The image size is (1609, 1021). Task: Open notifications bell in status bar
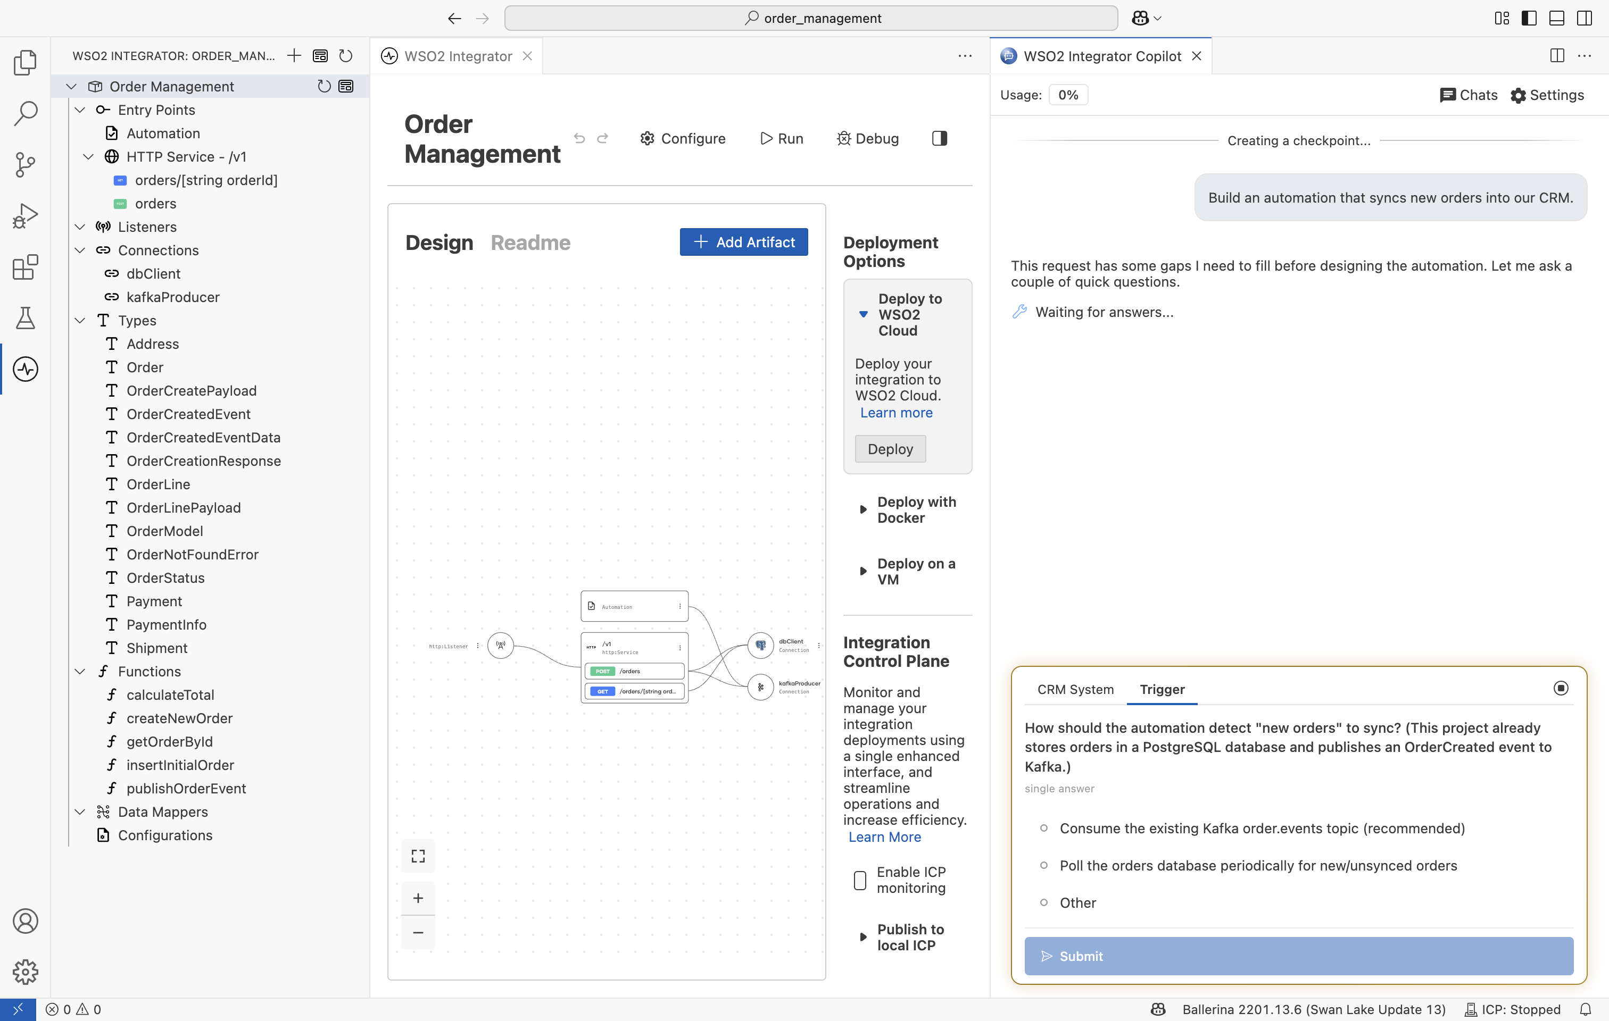tap(1586, 1009)
